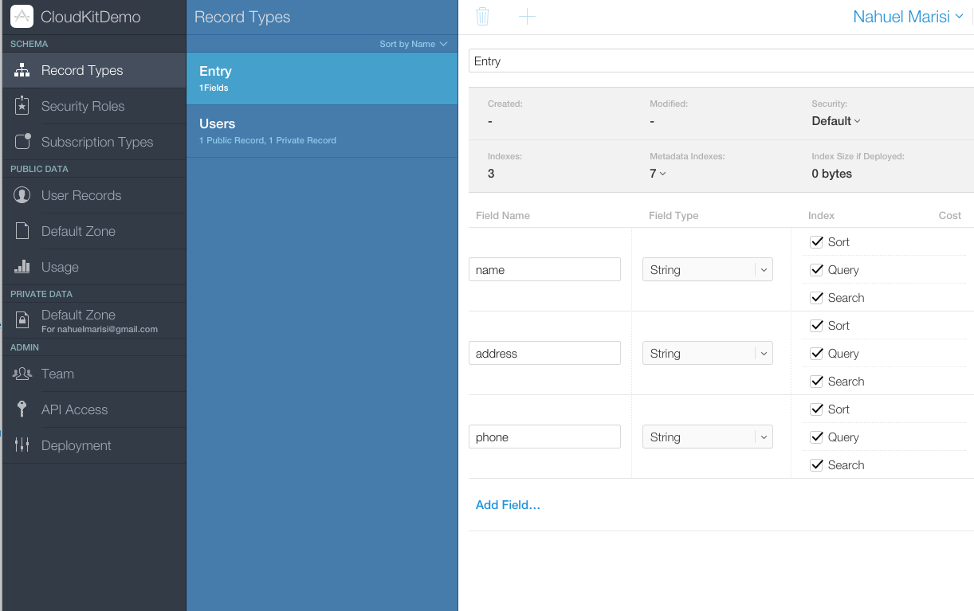Open field type dropdown for name
The height and width of the screenshot is (611, 974).
[x=708, y=270]
